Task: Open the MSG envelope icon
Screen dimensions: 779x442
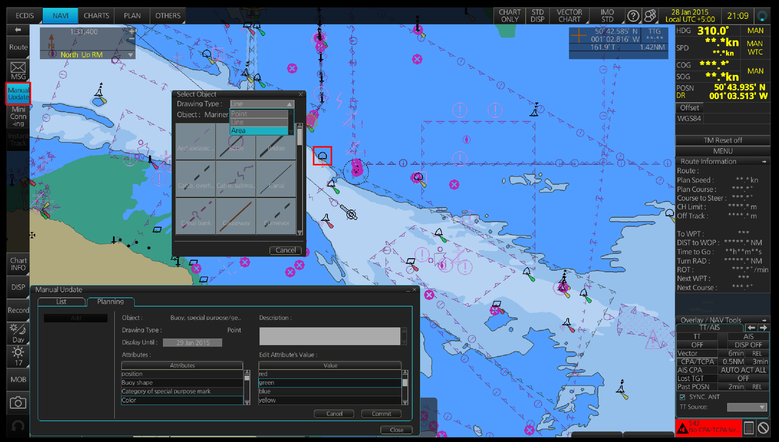Action: (x=18, y=71)
